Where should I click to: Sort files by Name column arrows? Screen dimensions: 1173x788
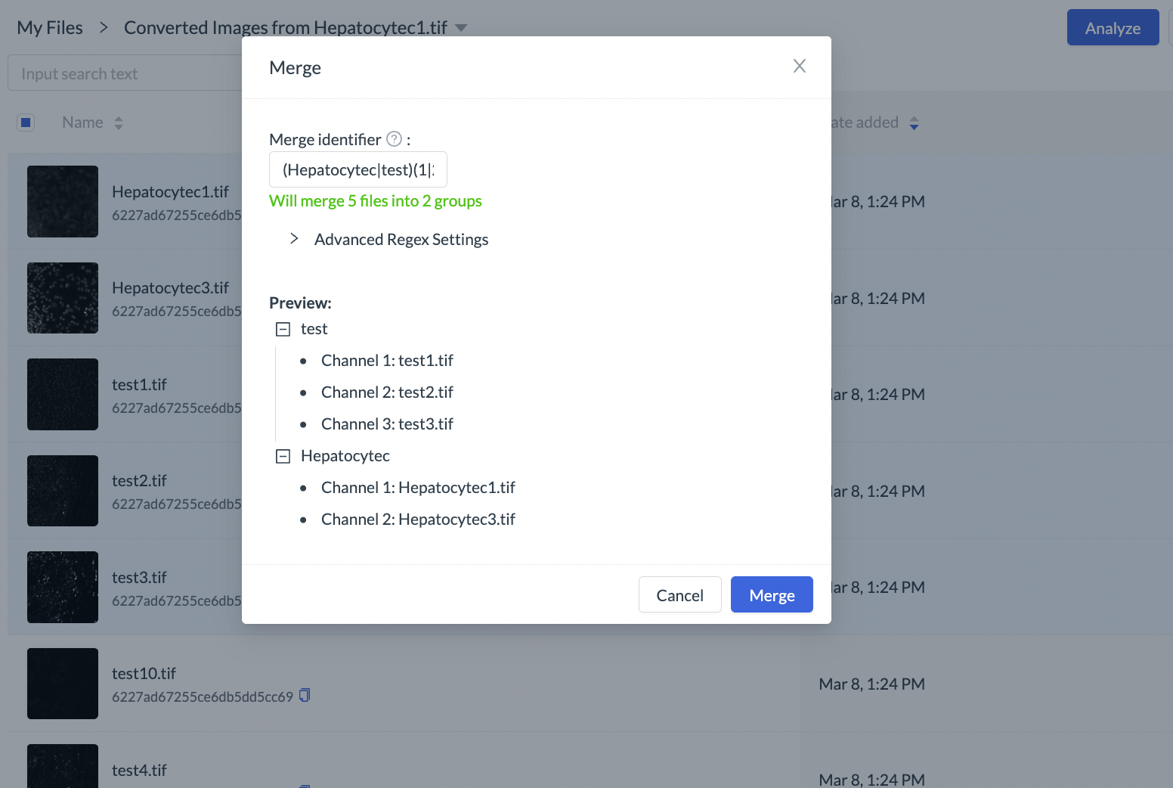pyautogui.click(x=119, y=123)
